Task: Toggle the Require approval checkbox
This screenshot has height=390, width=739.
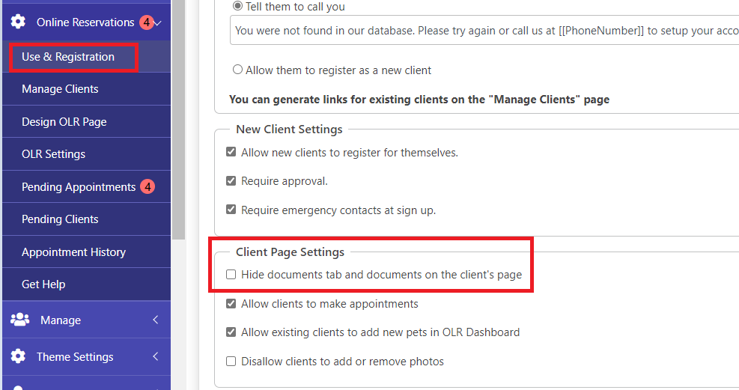Action: click(x=231, y=181)
